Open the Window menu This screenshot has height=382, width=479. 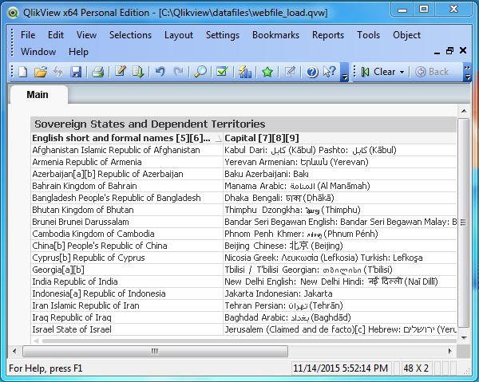[38, 52]
